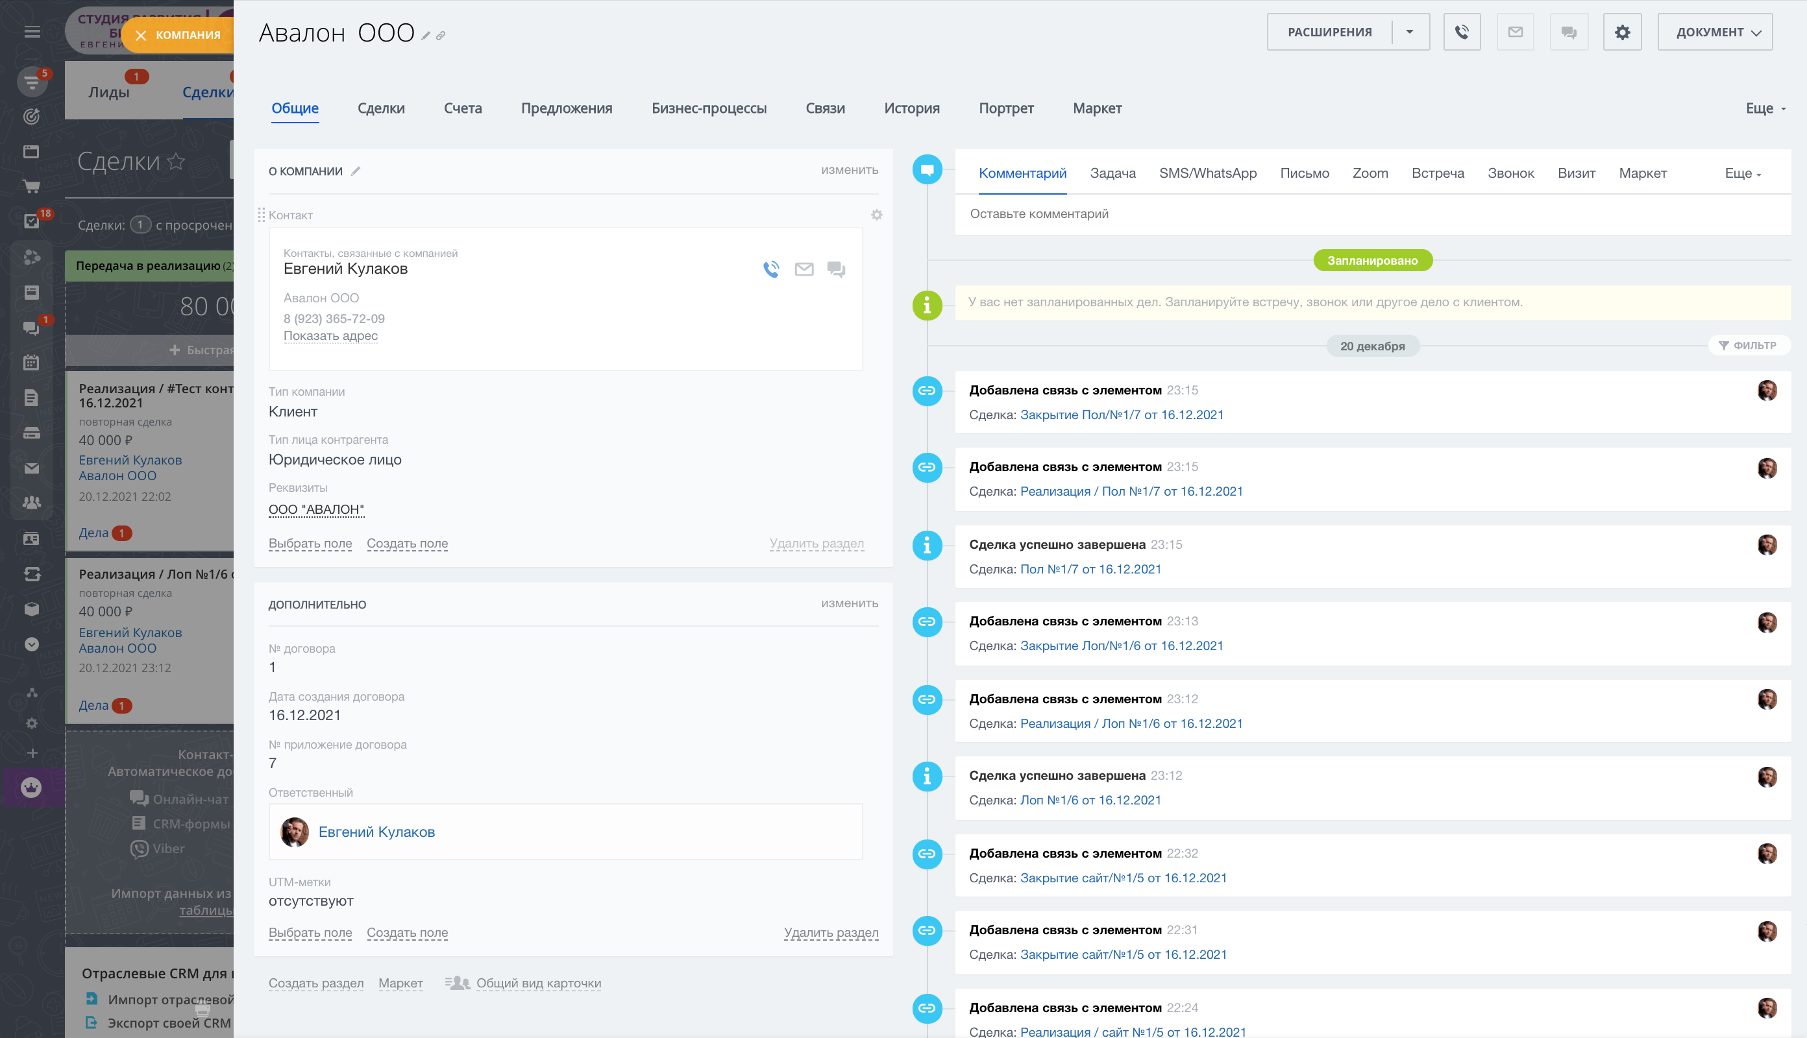The height and width of the screenshot is (1038, 1807).
Task: Click the phone call icon in header
Action: click(1461, 32)
